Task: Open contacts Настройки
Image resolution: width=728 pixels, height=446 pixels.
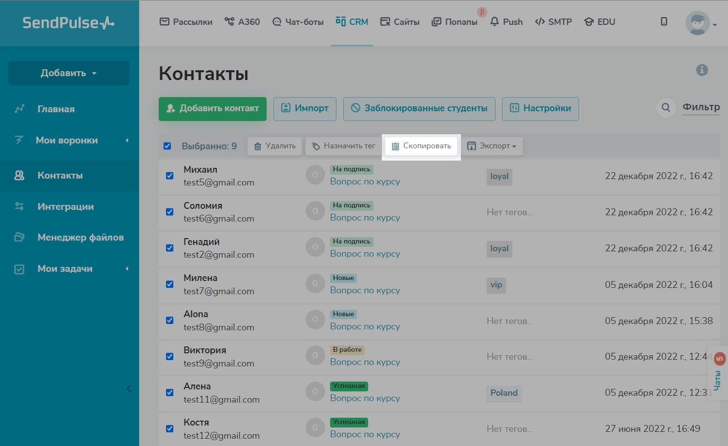Action: point(541,109)
